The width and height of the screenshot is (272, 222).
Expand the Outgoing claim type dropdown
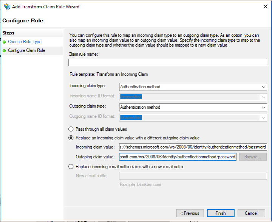tap(193, 107)
